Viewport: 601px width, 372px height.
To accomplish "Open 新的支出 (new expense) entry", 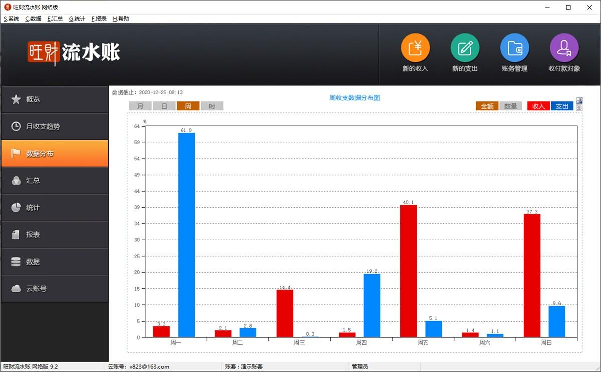I will (465, 48).
